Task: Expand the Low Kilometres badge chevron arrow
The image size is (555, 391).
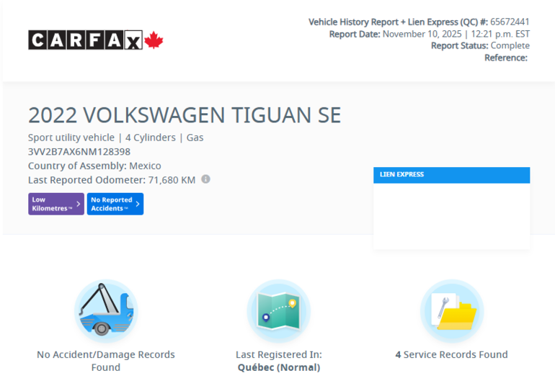Action: [x=78, y=204]
